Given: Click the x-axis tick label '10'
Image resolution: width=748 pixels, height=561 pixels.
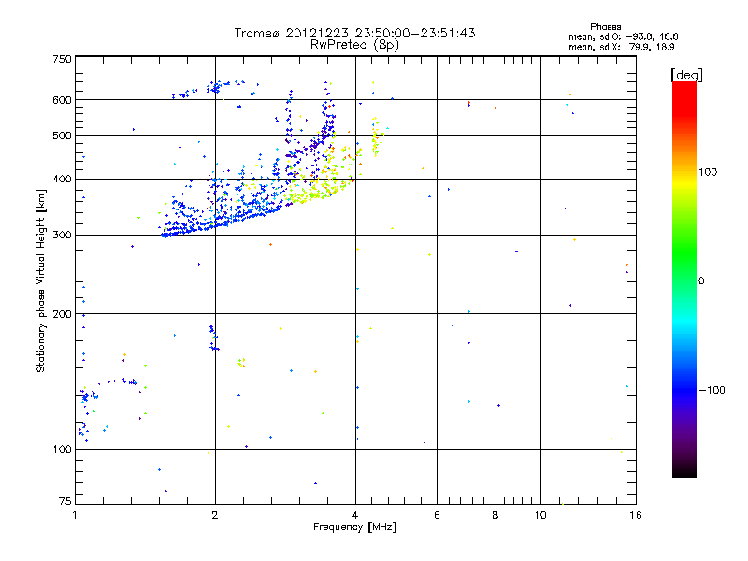Looking at the screenshot, I should point(540,515).
